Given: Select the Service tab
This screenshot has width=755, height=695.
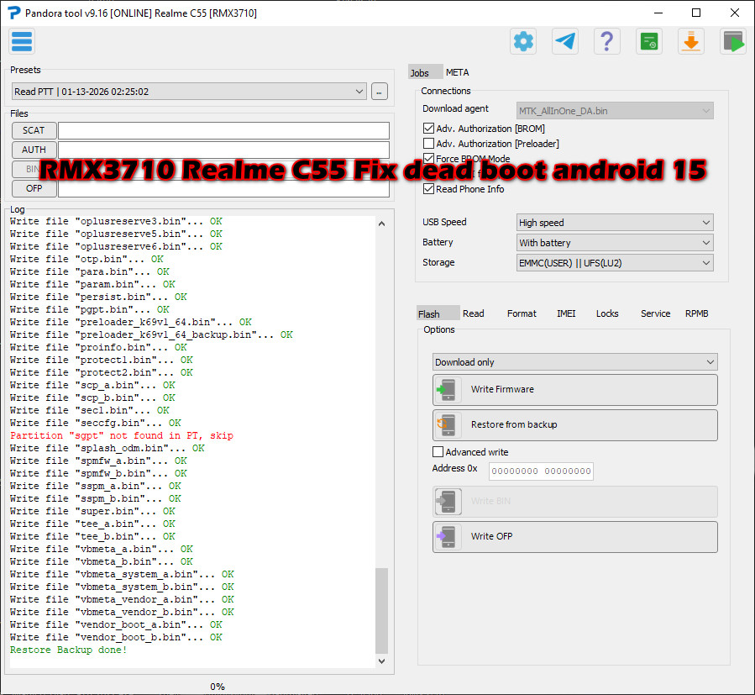Looking at the screenshot, I should [x=655, y=313].
